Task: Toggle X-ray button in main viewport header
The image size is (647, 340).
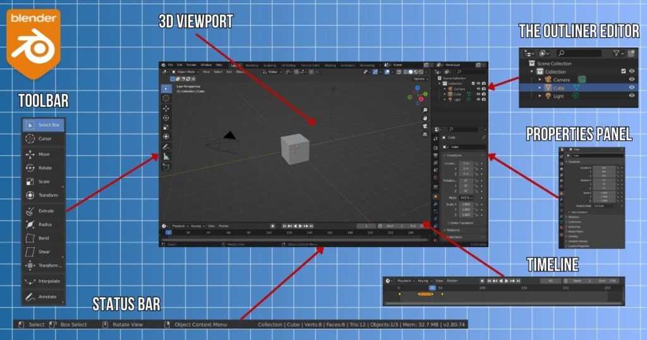Action: [399, 72]
